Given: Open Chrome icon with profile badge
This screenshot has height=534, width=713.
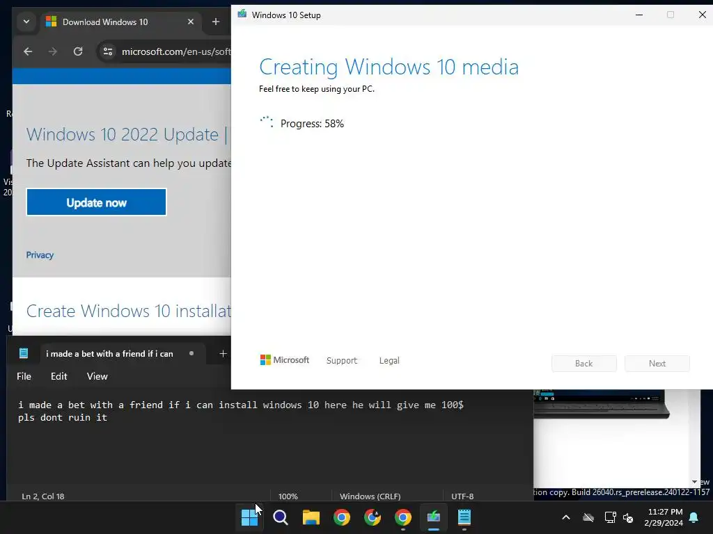Looking at the screenshot, I should pos(373,517).
